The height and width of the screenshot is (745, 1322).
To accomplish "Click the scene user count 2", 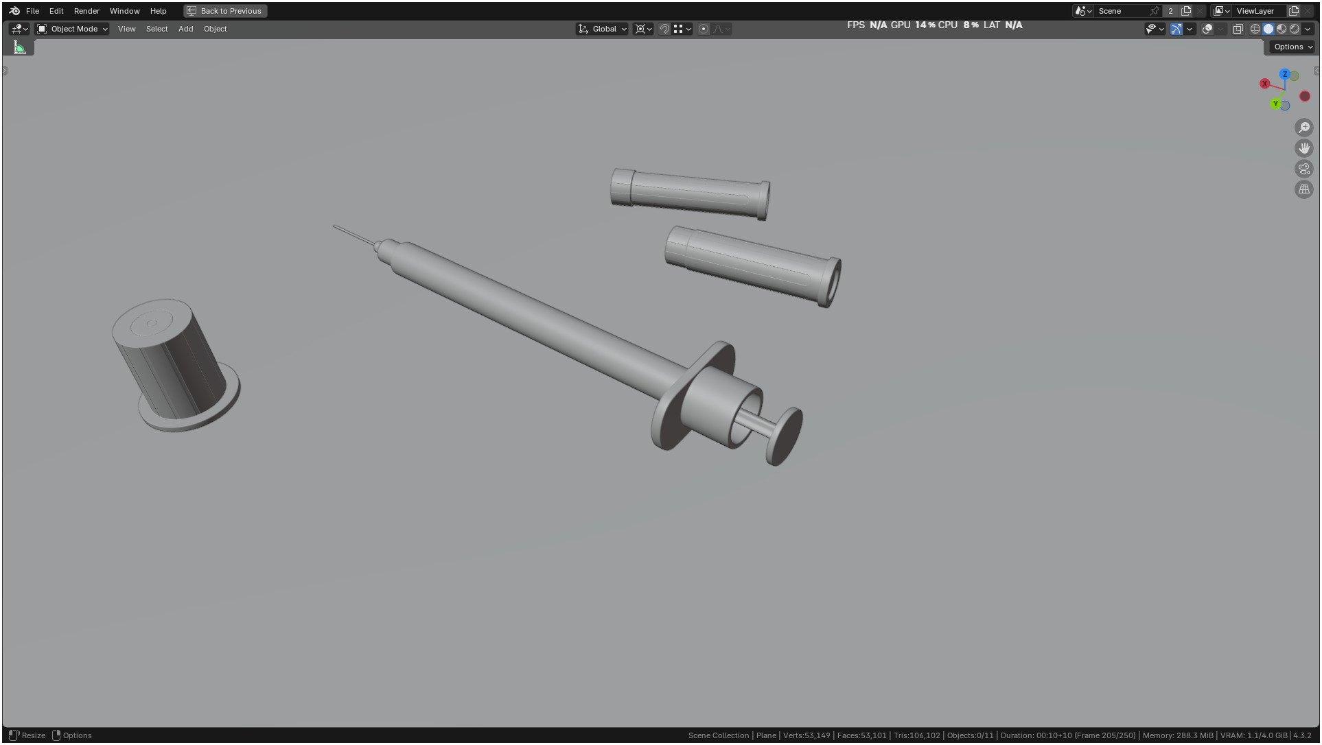I will pos(1170,11).
